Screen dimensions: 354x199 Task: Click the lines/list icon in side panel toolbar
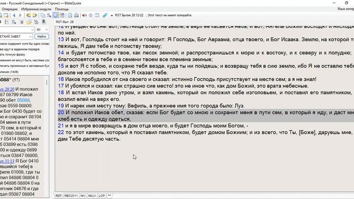click(x=22, y=22)
